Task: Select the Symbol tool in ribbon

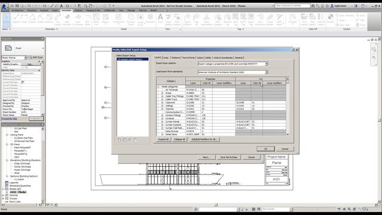Action: [x=331, y=19]
